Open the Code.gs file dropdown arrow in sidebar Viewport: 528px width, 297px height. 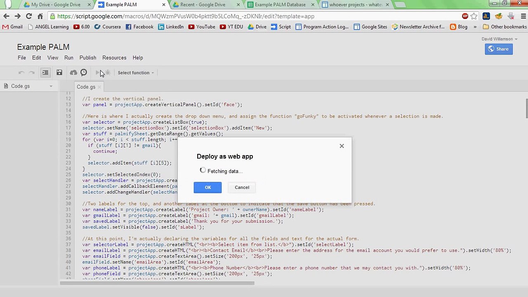51,86
